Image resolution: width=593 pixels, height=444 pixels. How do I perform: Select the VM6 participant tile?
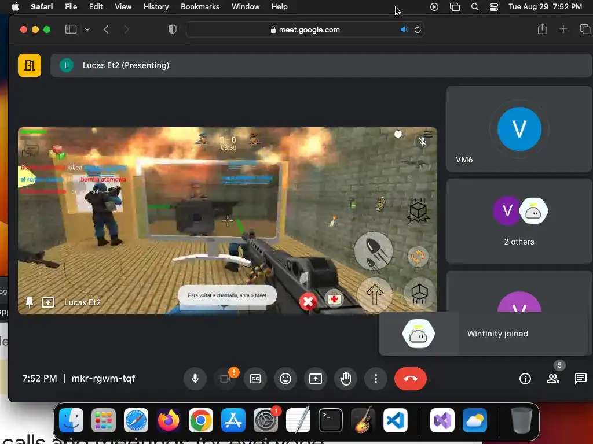[x=519, y=129]
